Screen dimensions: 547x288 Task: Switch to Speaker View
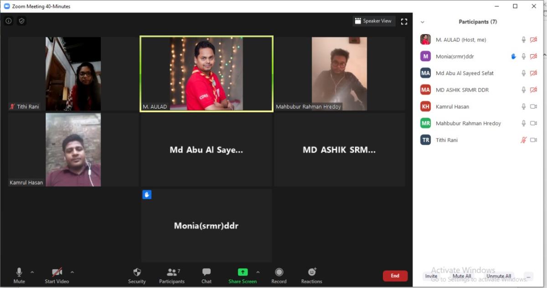pos(374,21)
